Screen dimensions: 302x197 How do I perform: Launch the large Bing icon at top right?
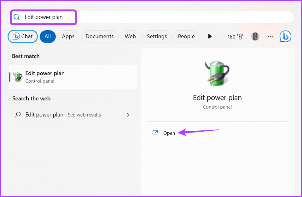285,36
